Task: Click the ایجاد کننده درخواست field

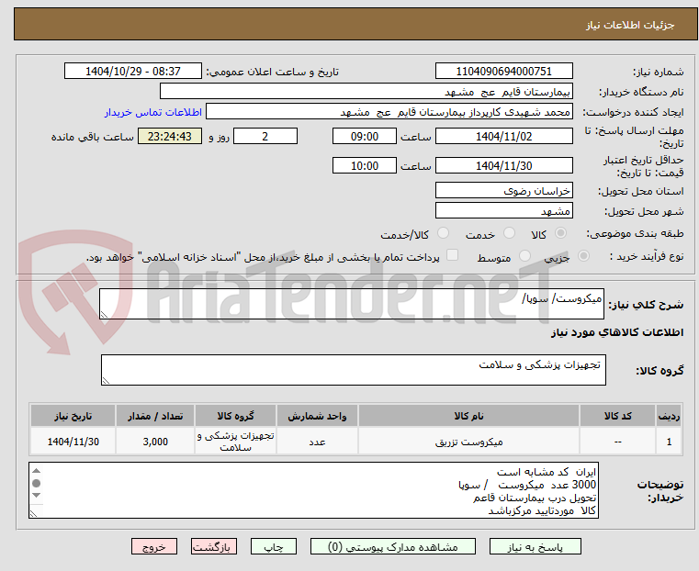Action: click(x=389, y=112)
